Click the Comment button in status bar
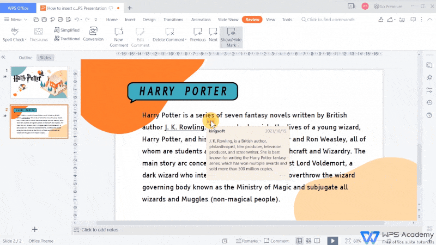This screenshot has height=245, width=436. pyautogui.click(x=276, y=241)
